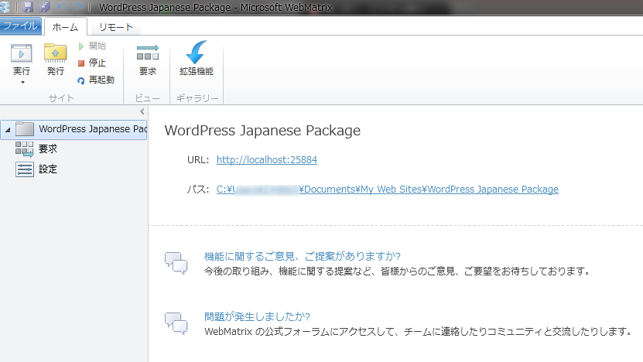643x362 pixels.
Task: Click the Save All icon in title bar
Action: [x=45, y=7]
